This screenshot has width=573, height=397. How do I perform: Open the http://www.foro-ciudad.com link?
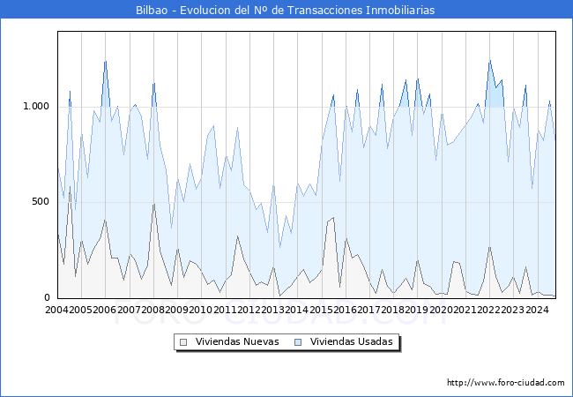pos(506,382)
